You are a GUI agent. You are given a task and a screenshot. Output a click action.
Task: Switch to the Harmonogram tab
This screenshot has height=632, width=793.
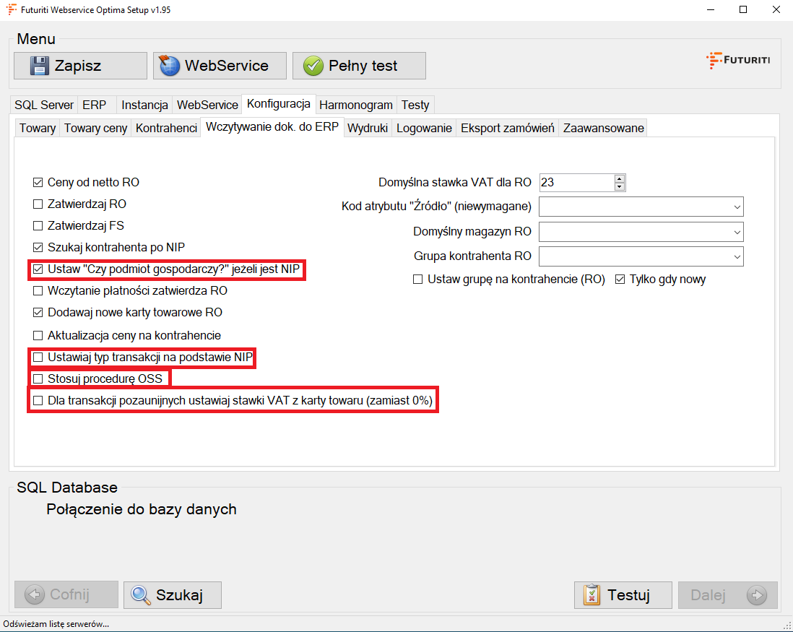tap(356, 105)
